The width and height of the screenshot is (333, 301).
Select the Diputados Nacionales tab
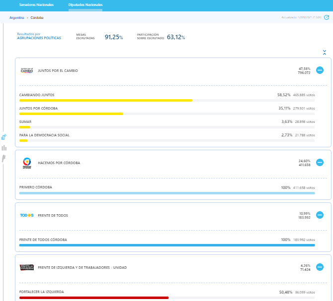pyautogui.click(x=85, y=5)
